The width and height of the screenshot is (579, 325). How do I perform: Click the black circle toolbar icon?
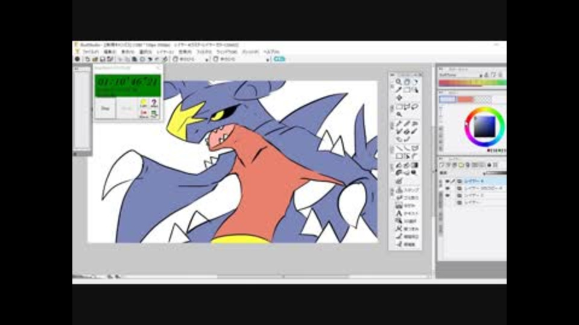coord(77,59)
